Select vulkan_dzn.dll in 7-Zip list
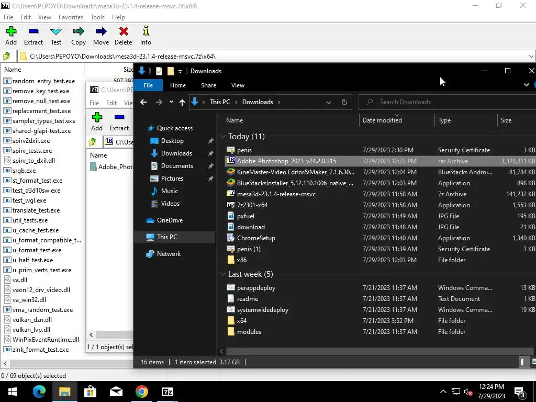Viewport: 536px width, 402px height. click(32, 320)
